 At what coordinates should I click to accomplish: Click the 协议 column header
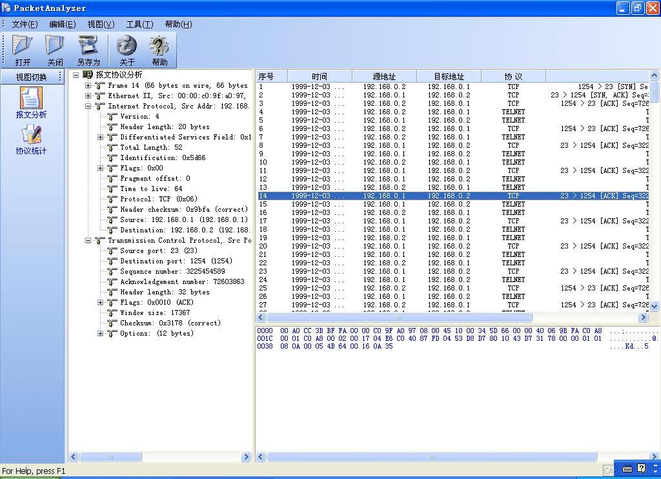513,76
